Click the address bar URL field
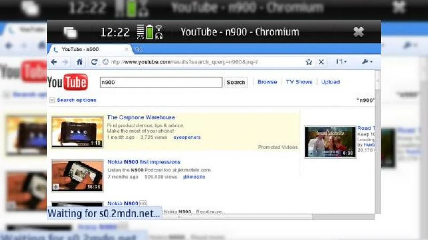 [203, 62]
